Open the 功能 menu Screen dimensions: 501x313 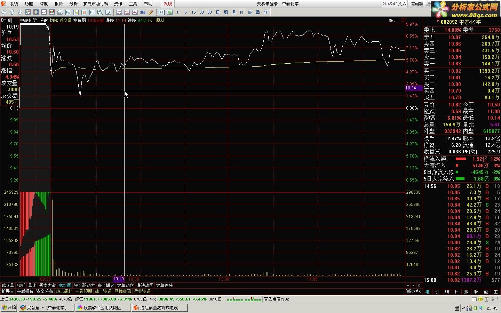pos(29,4)
